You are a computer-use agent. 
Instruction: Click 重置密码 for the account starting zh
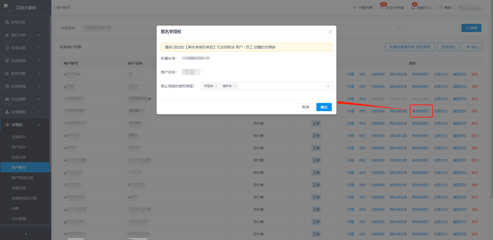point(460,74)
